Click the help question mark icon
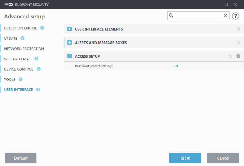Image resolution: width=244 pixels, height=166 pixels. [235, 16]
